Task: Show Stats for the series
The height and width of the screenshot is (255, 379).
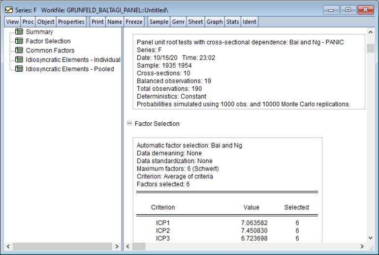Action: (233, 22)
